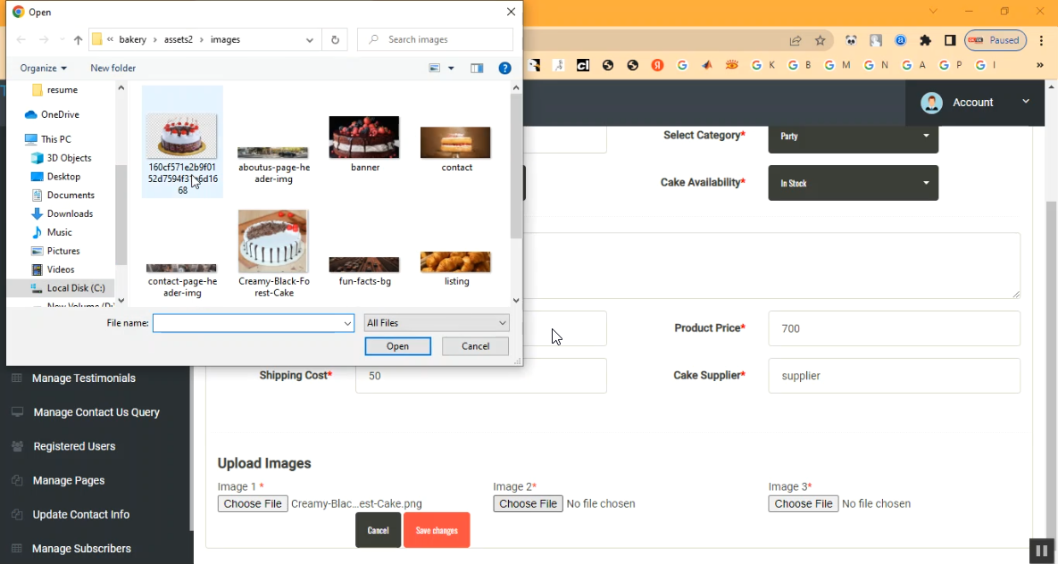
Task: Choose File for Image 2
Action: point(529,504)
